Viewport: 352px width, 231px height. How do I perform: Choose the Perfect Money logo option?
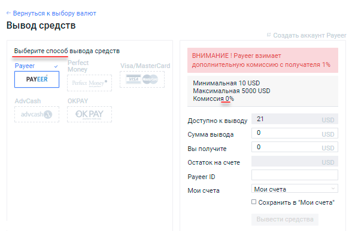[x=89, y=83]
